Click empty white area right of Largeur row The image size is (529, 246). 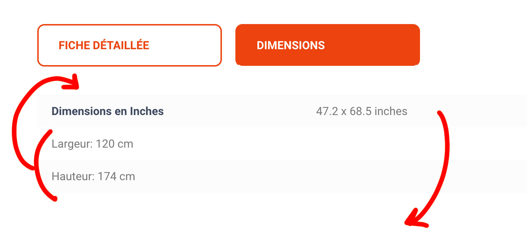[284, 144]
